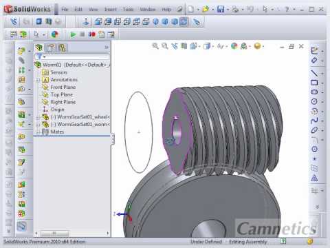
Task: Open the Insert menu
Action: pos(111,10)
